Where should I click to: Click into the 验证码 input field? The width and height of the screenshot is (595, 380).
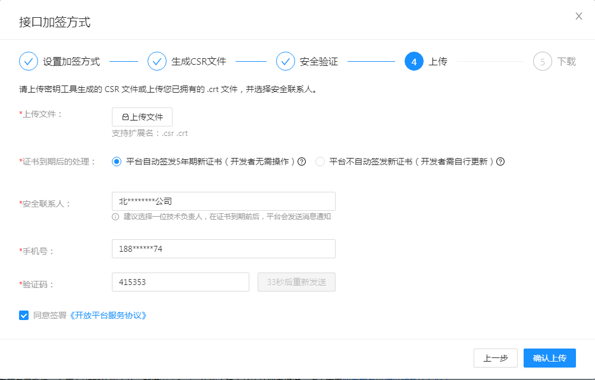[180, 282]
